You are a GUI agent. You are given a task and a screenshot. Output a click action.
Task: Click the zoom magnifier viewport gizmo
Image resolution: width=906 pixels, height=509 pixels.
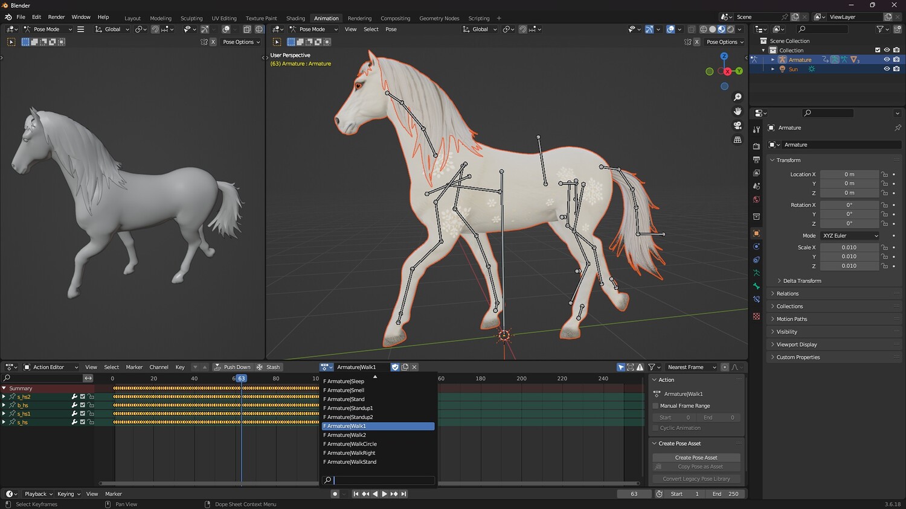[737, 97]
